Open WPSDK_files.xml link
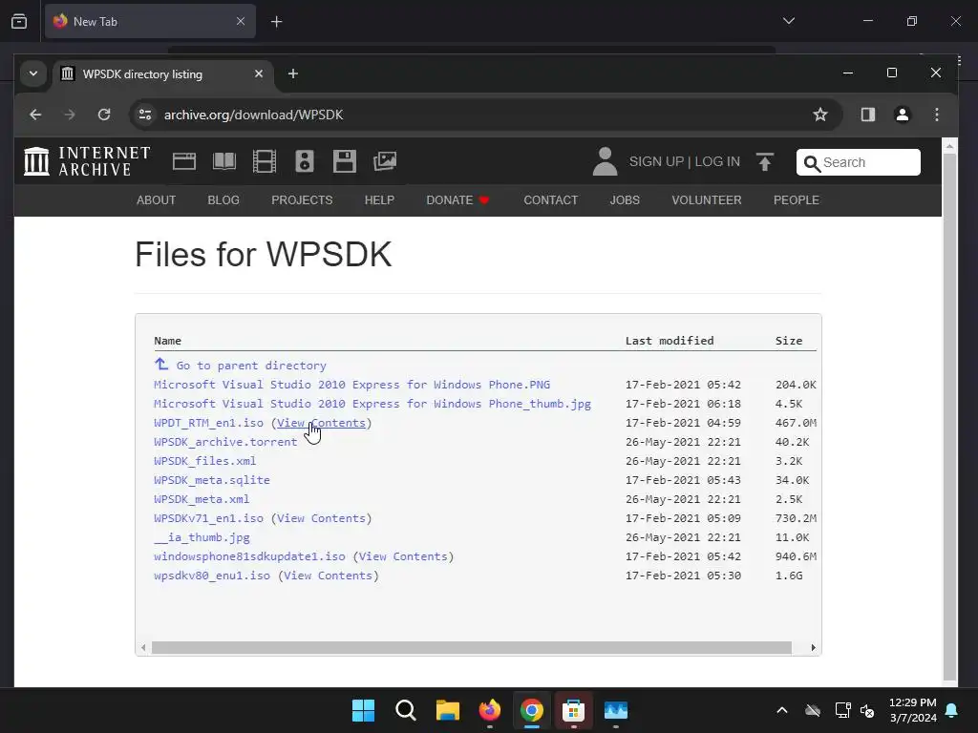 (204, 461)
